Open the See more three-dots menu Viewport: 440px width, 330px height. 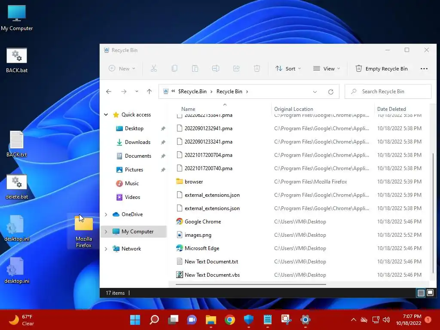(424, 69)
